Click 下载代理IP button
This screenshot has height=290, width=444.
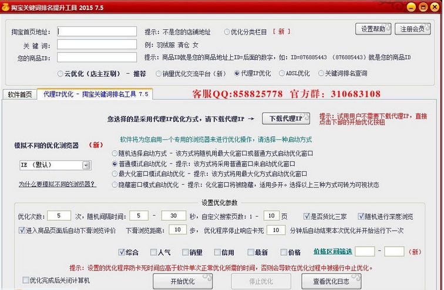[285, 118]
